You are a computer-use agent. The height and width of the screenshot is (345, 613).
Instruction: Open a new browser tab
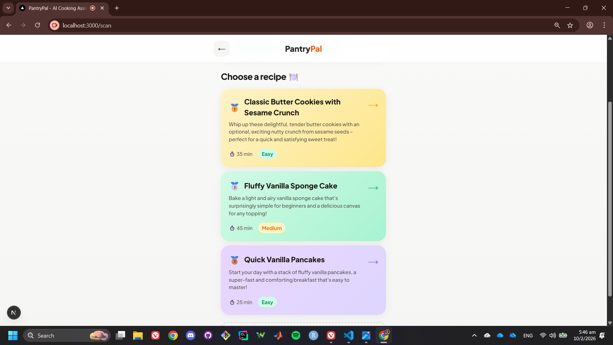pos(117,8)
